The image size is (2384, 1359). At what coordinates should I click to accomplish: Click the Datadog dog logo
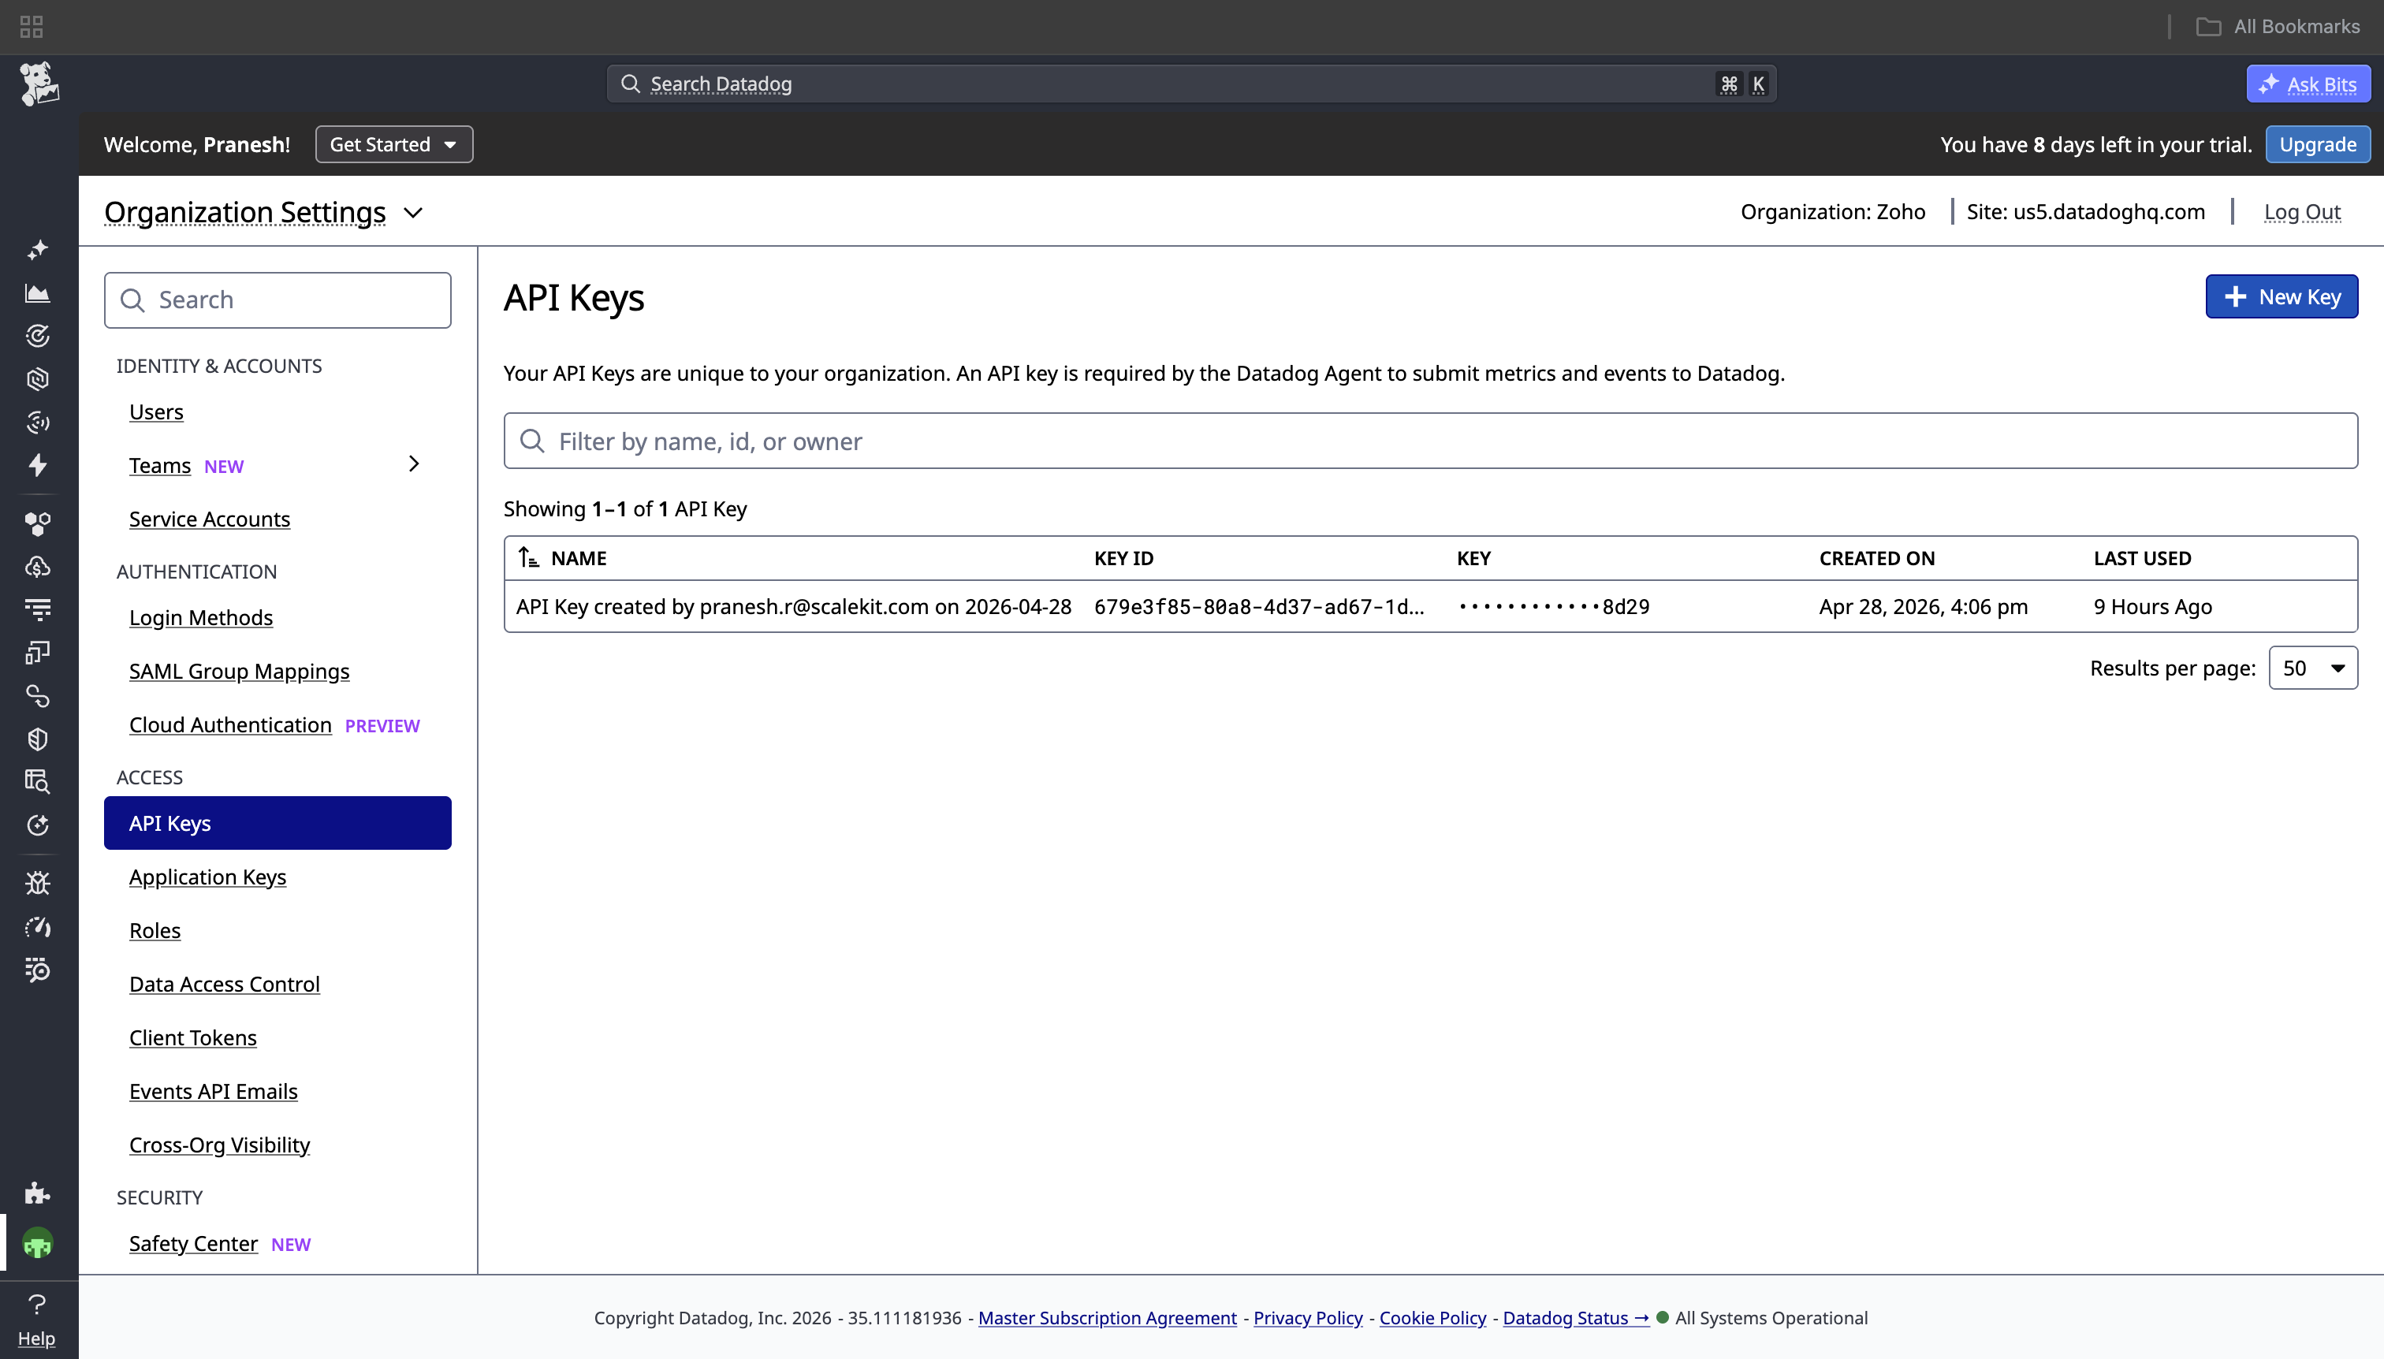point(39,84)
